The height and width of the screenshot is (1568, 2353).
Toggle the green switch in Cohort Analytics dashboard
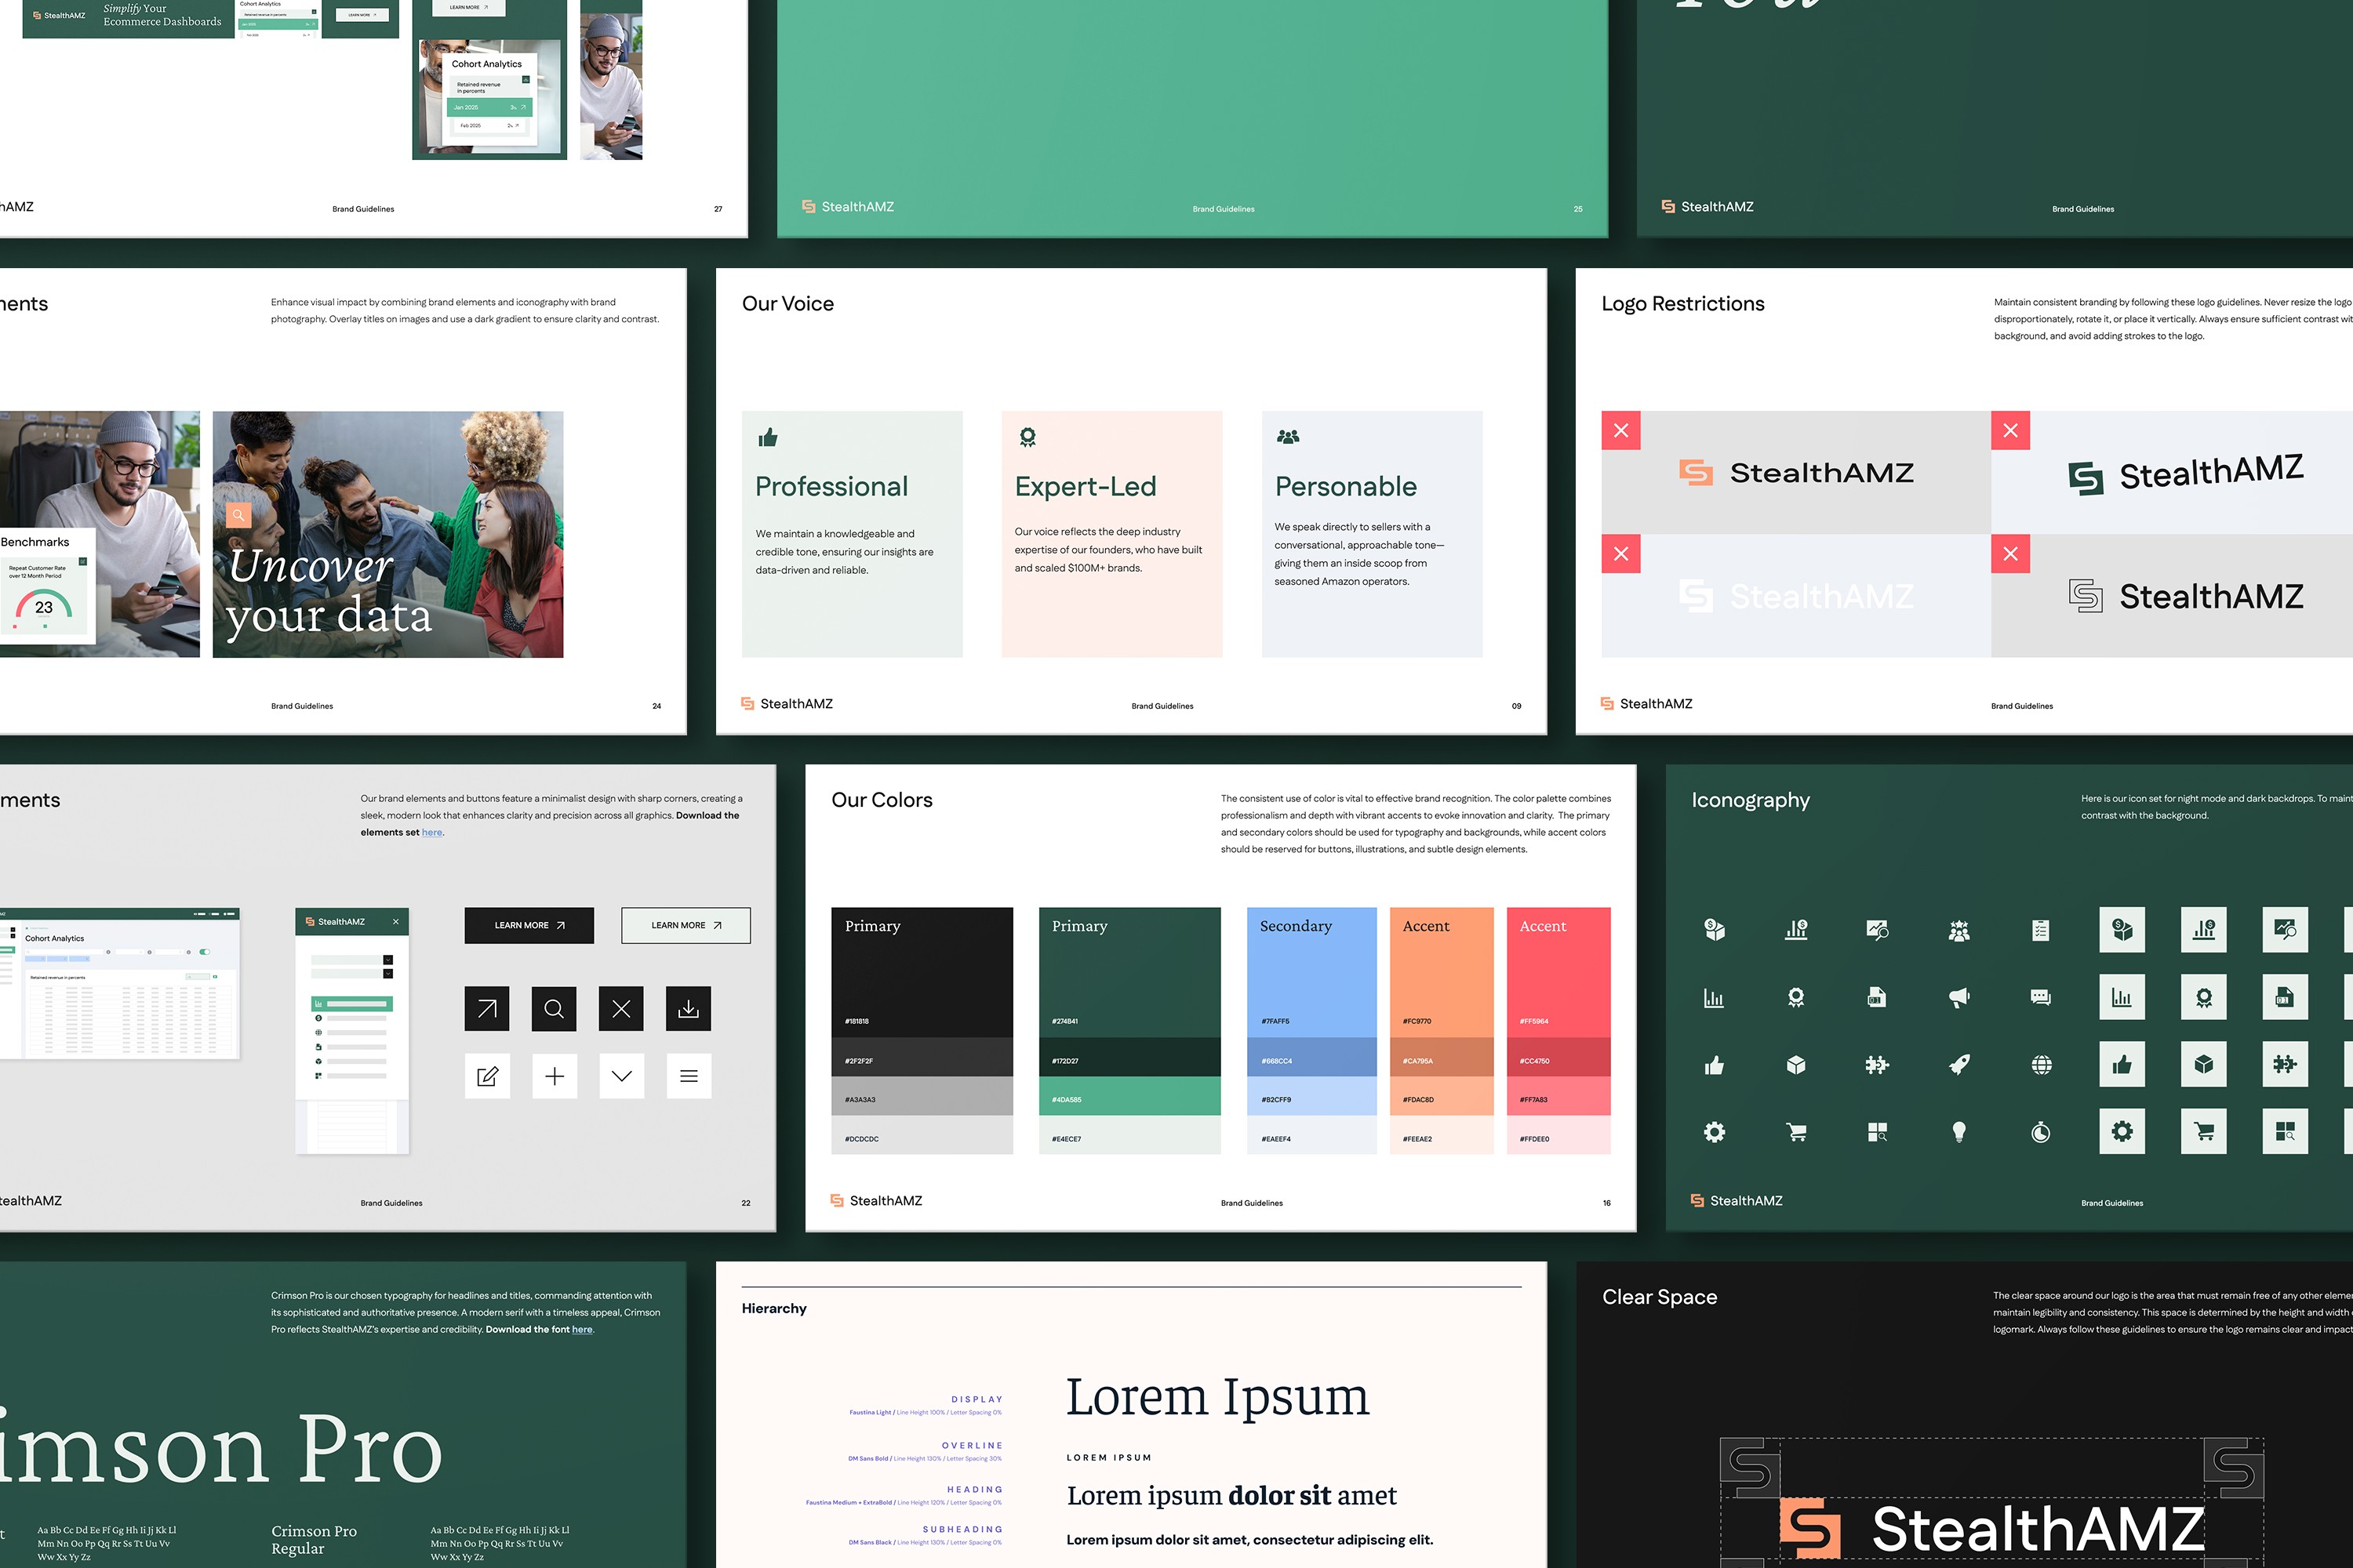coord(204,952)
